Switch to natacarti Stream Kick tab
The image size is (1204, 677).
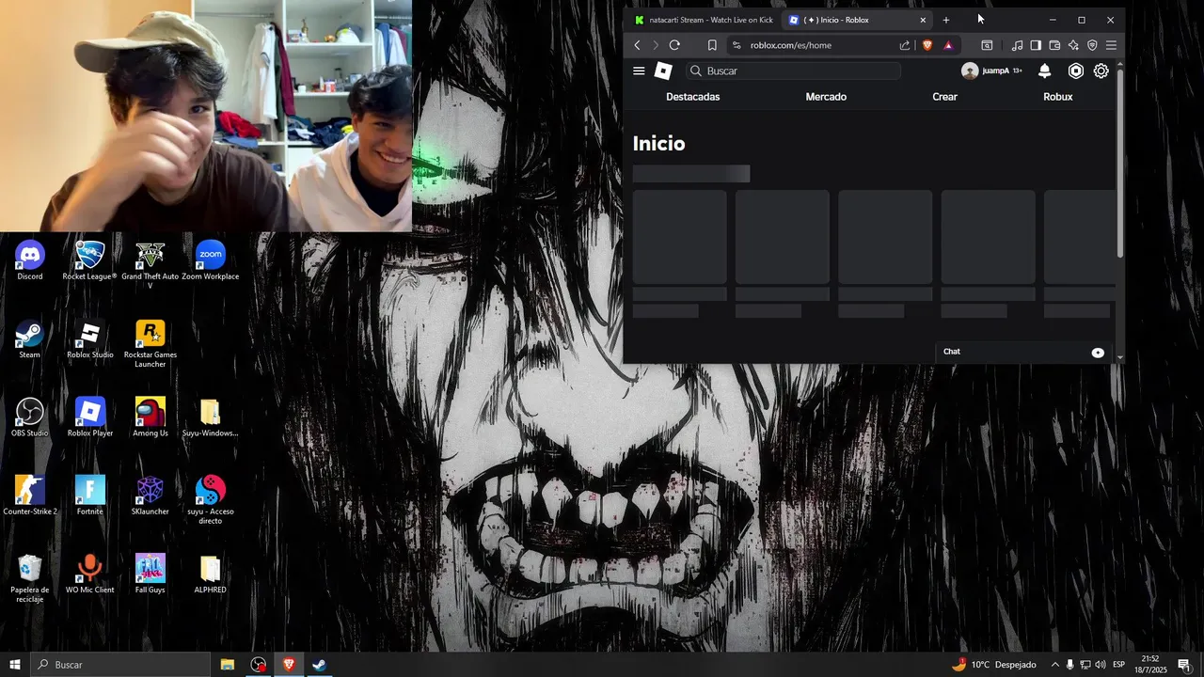(x=704, y=20)
